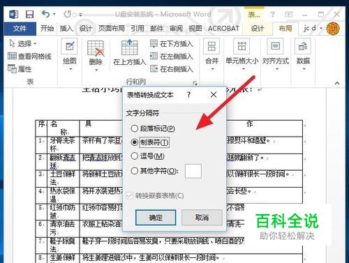This screenshot has height=263, width=349.
Task: Click table cell 牙膏洗茶杯
Action: tap(64, 145)
